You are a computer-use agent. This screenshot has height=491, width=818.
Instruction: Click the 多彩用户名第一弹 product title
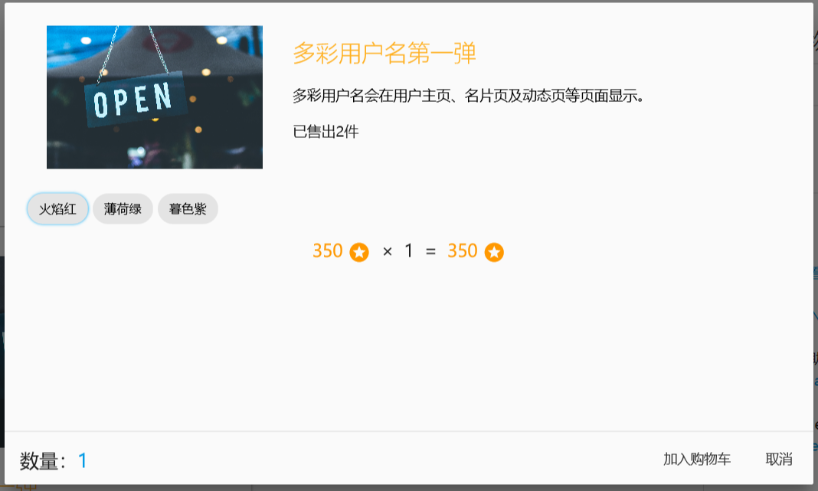coord(384,53)
